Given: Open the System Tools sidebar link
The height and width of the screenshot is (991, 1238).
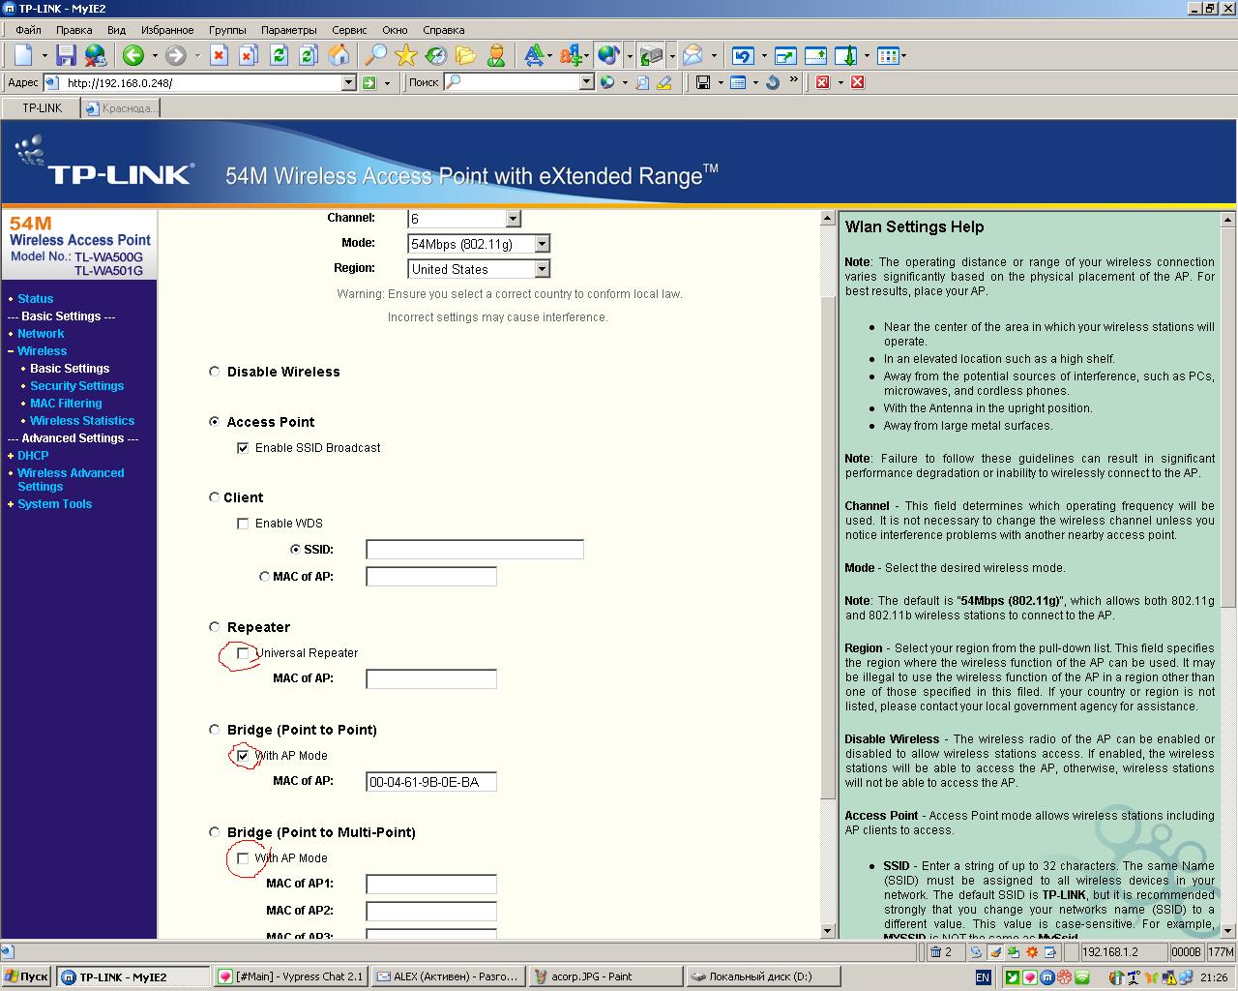Looking at the screenshot, I should pos(55,504).
